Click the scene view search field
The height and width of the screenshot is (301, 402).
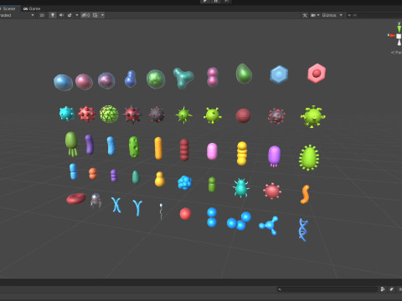[374, 15]
